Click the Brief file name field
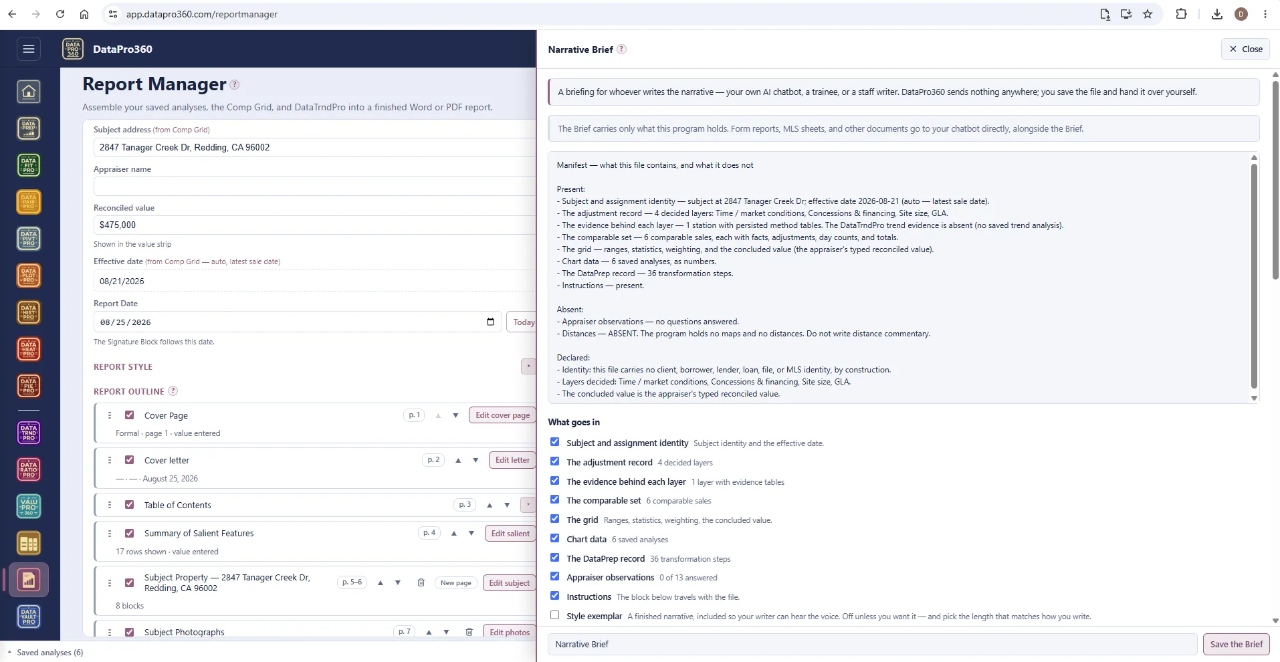Viewport: 1280px width, 662px height. (x=872, y=644)
